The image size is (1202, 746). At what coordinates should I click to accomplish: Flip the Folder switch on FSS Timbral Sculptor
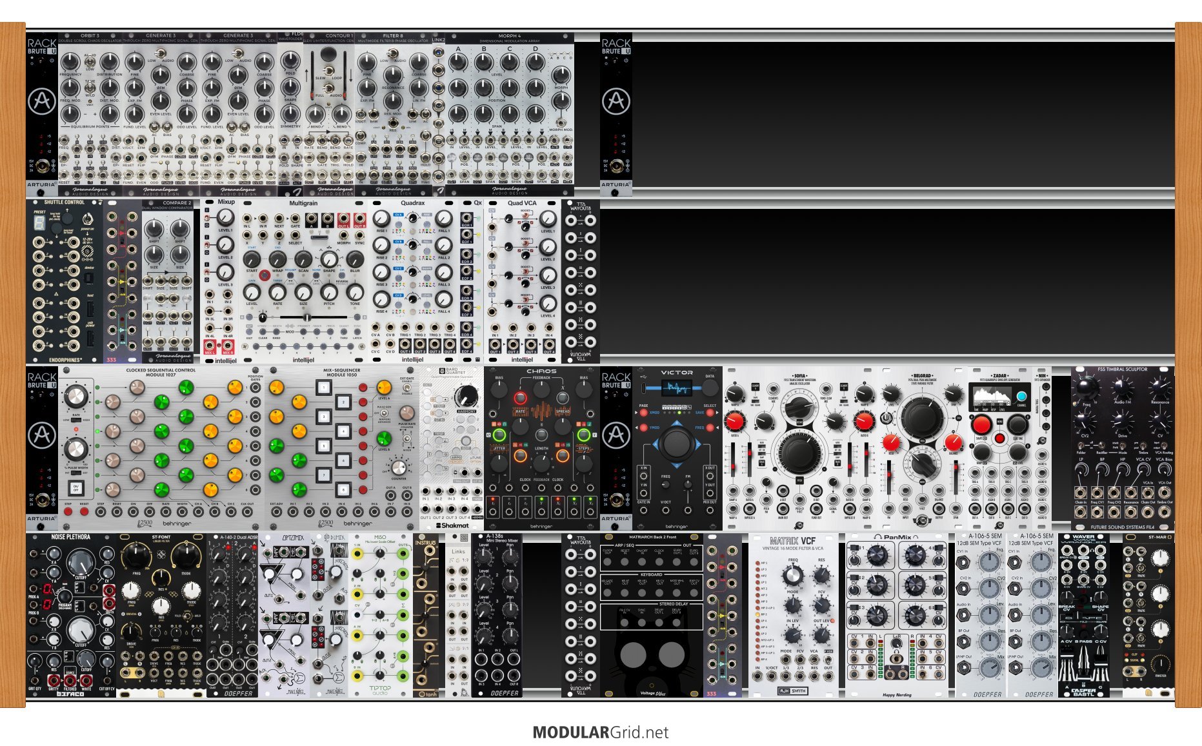pyautogui.click(x=1081, y=444)
